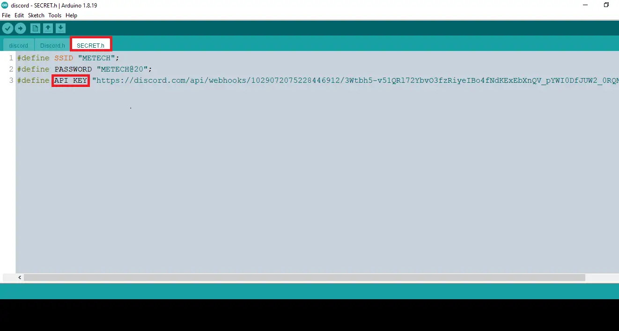Click the Verify checkmark button

click(x=7, y=29)
